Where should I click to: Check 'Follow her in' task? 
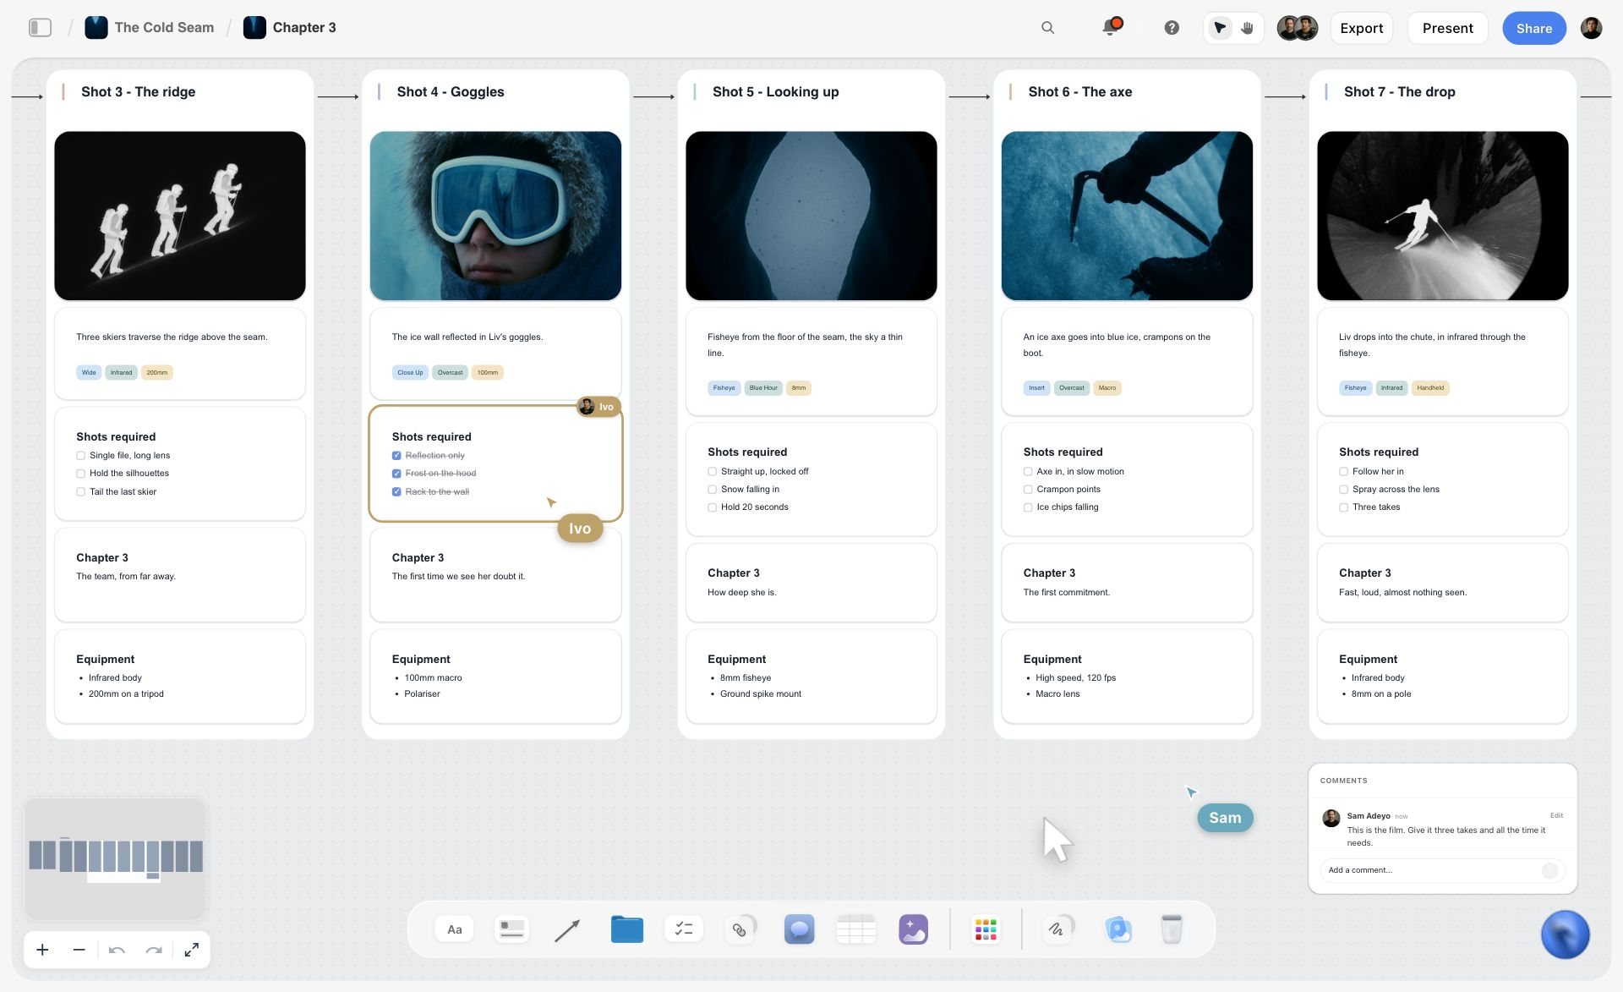(x=1343, y=472)
